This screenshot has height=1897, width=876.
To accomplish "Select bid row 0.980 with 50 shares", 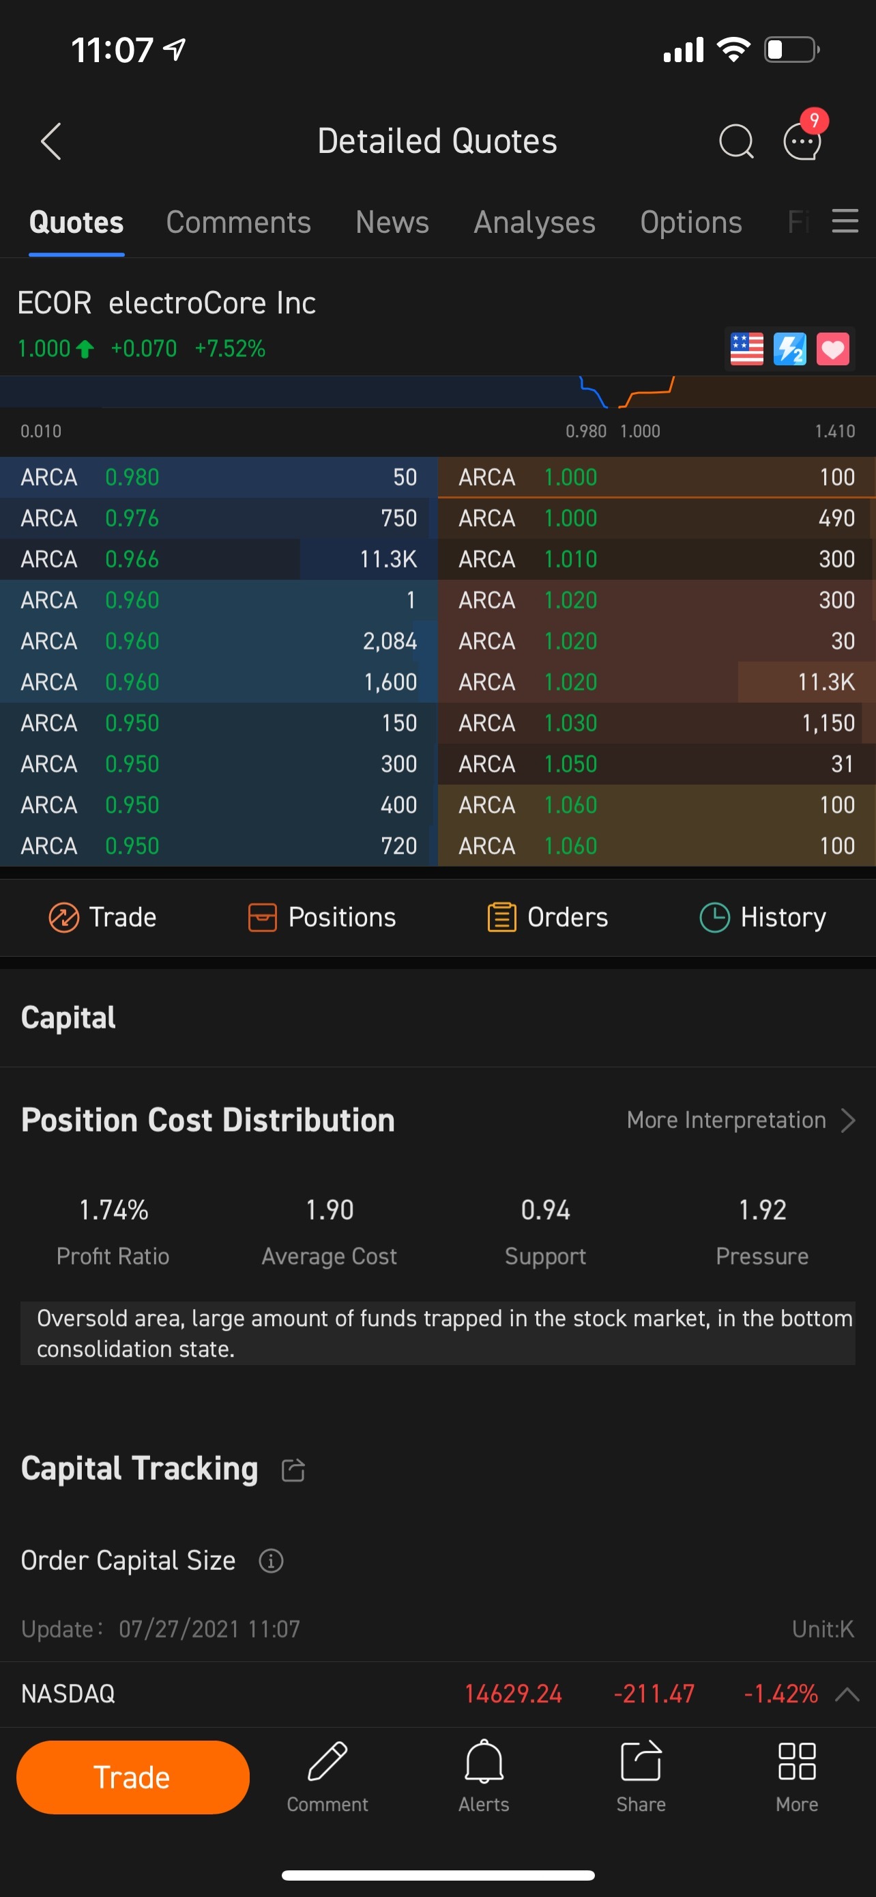I will coord(218,477).
